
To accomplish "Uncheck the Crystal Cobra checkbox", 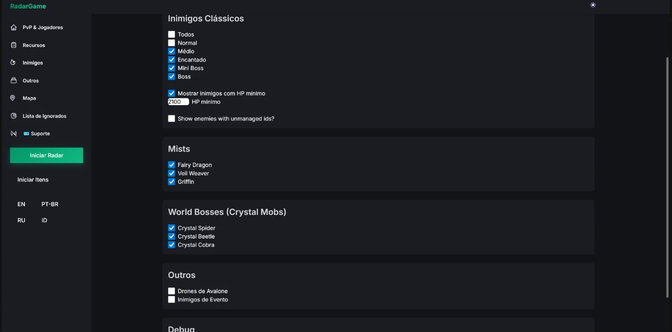I will coord(171,245).
